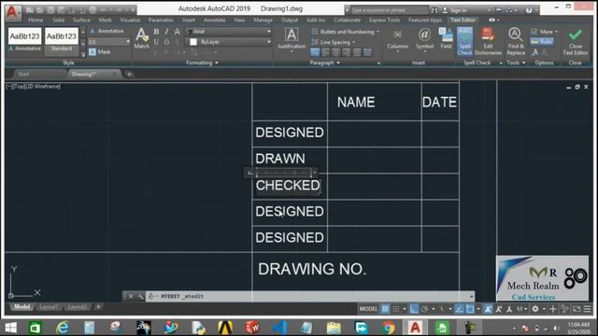Toggle the Annotative text option
598x336 pixels.
pyautogui.click(x=107, y=31)
